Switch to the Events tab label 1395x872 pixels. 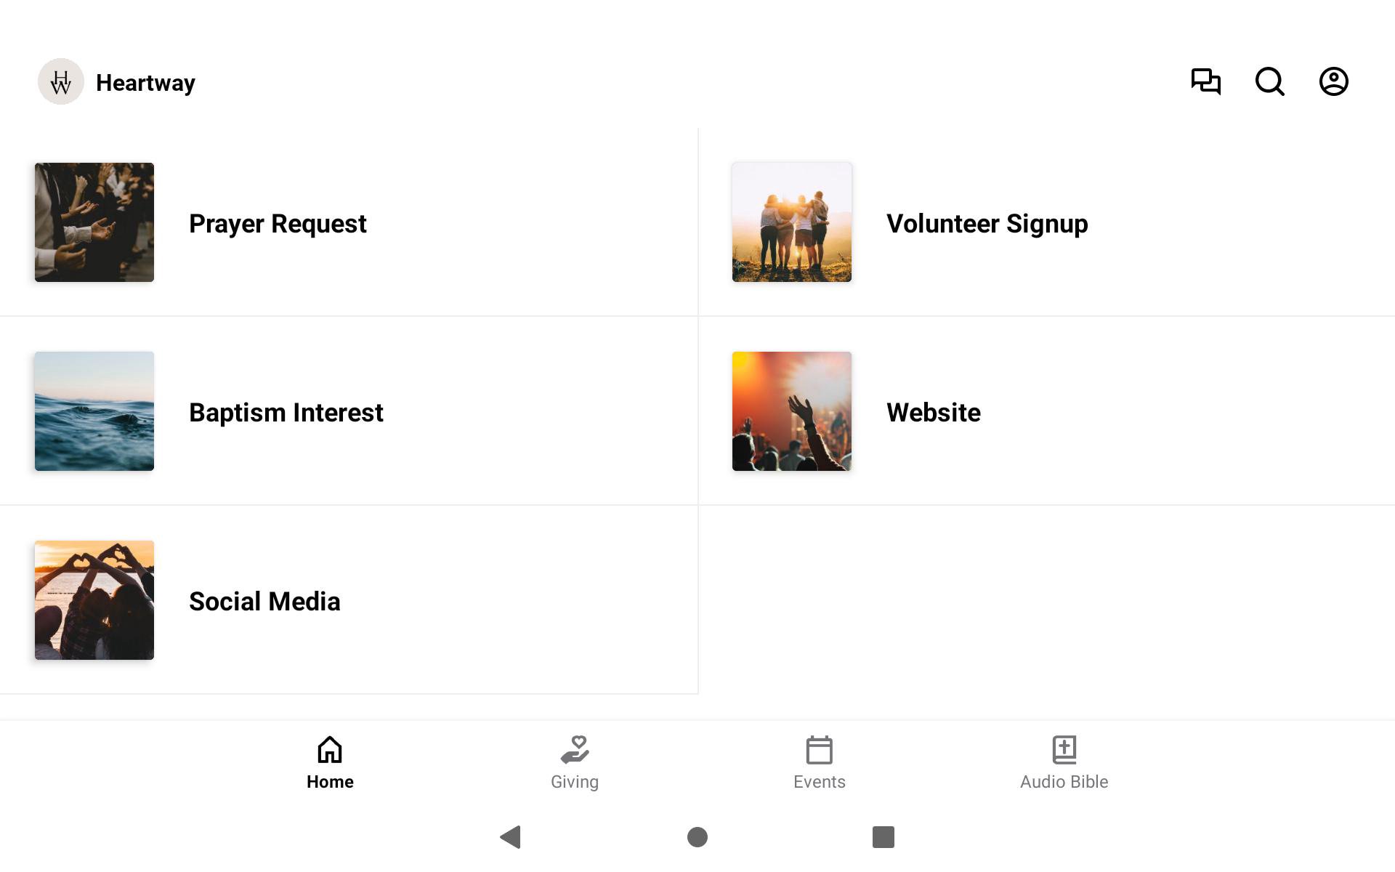[x=819, y=782]
